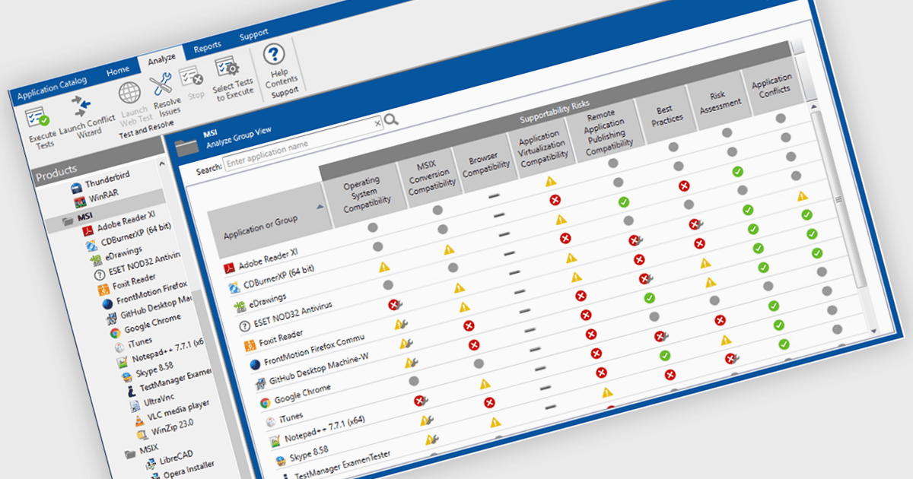Open the Reports tab
Screen dimensions: 913x479
point(207,47)
